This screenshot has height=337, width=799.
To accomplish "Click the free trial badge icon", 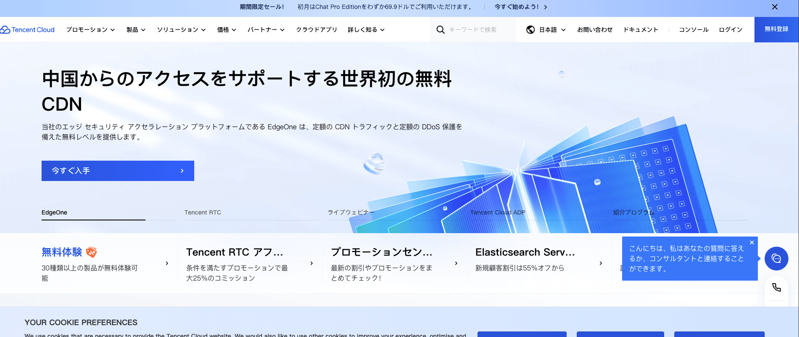I will pyautogui.click(x=91, y=252).
